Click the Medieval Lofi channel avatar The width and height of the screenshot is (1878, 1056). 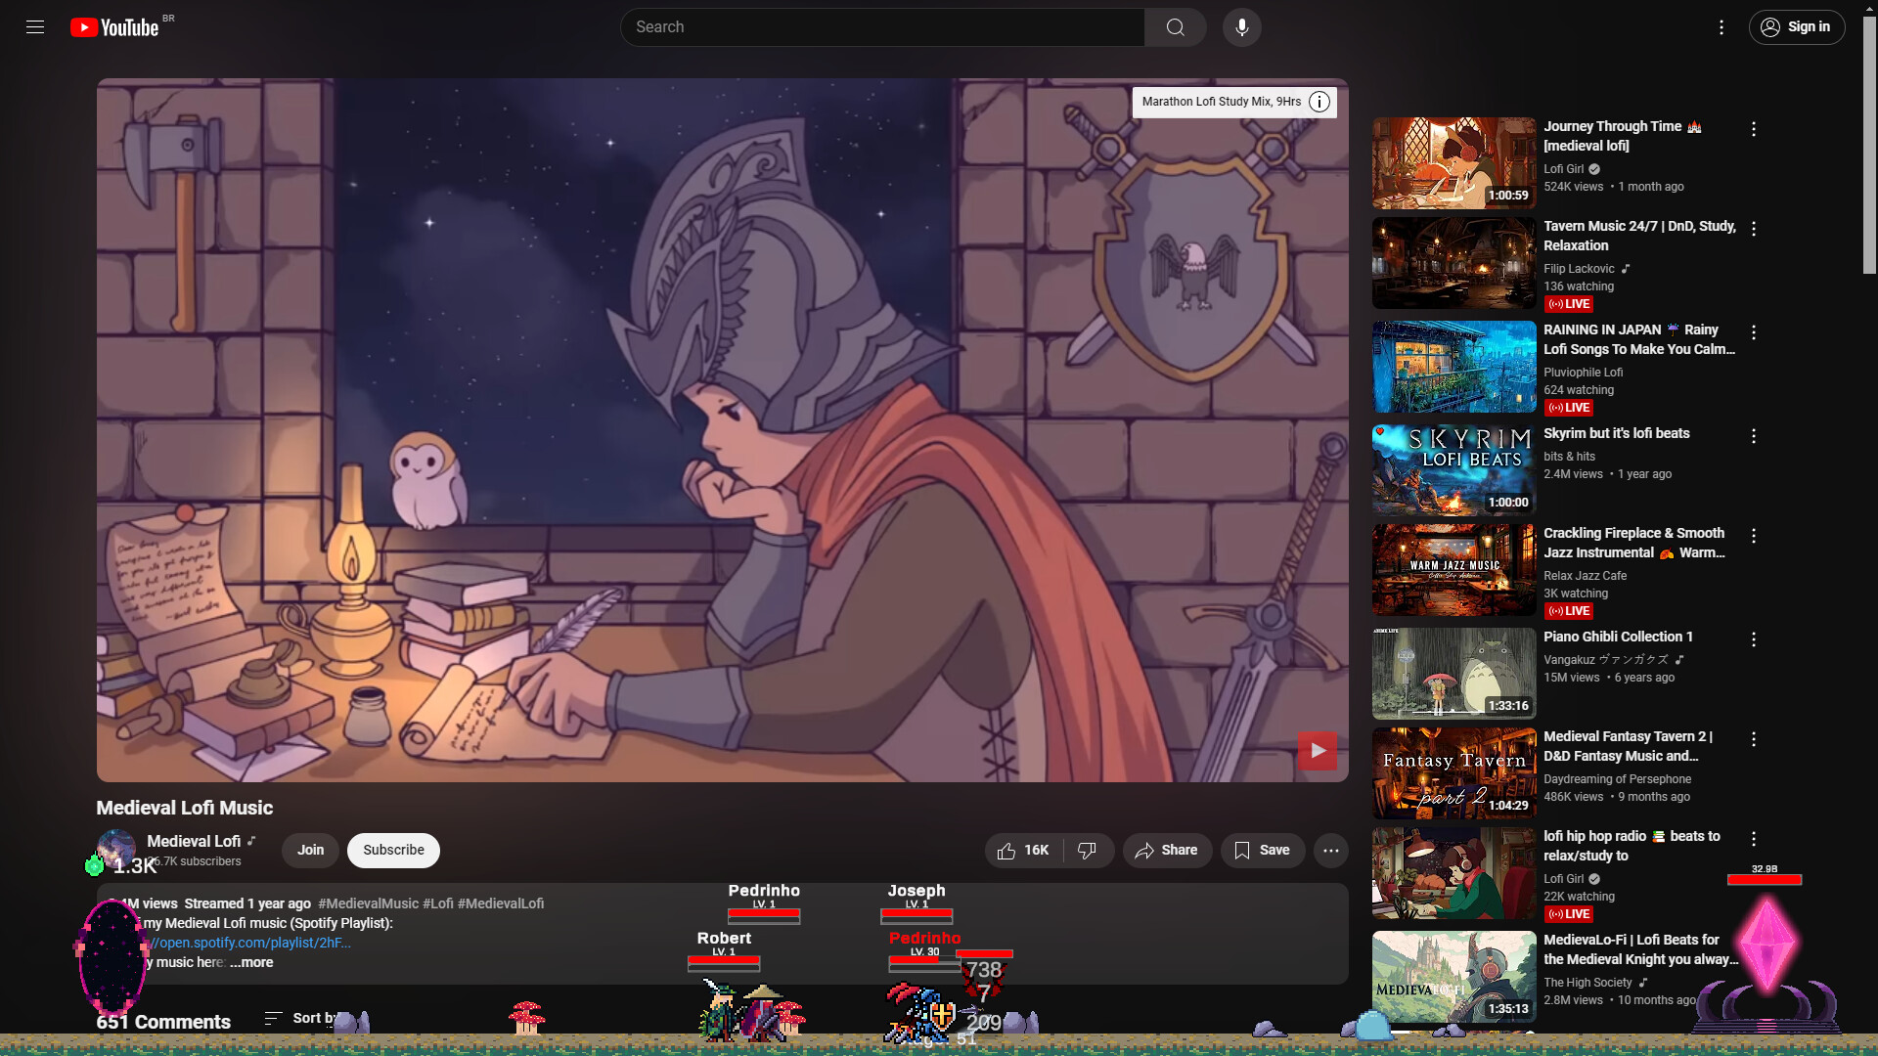[116, 850]
